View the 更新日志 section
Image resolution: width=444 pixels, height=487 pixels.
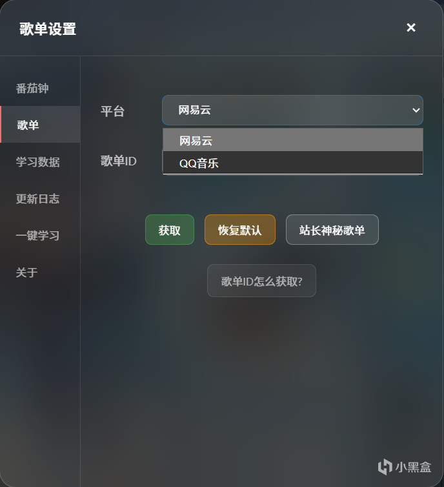point(38,198)
